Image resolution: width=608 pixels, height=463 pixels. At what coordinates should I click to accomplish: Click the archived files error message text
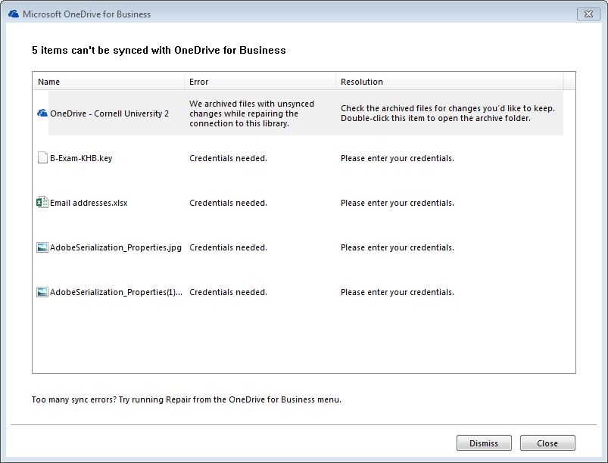tap(251, 113)
